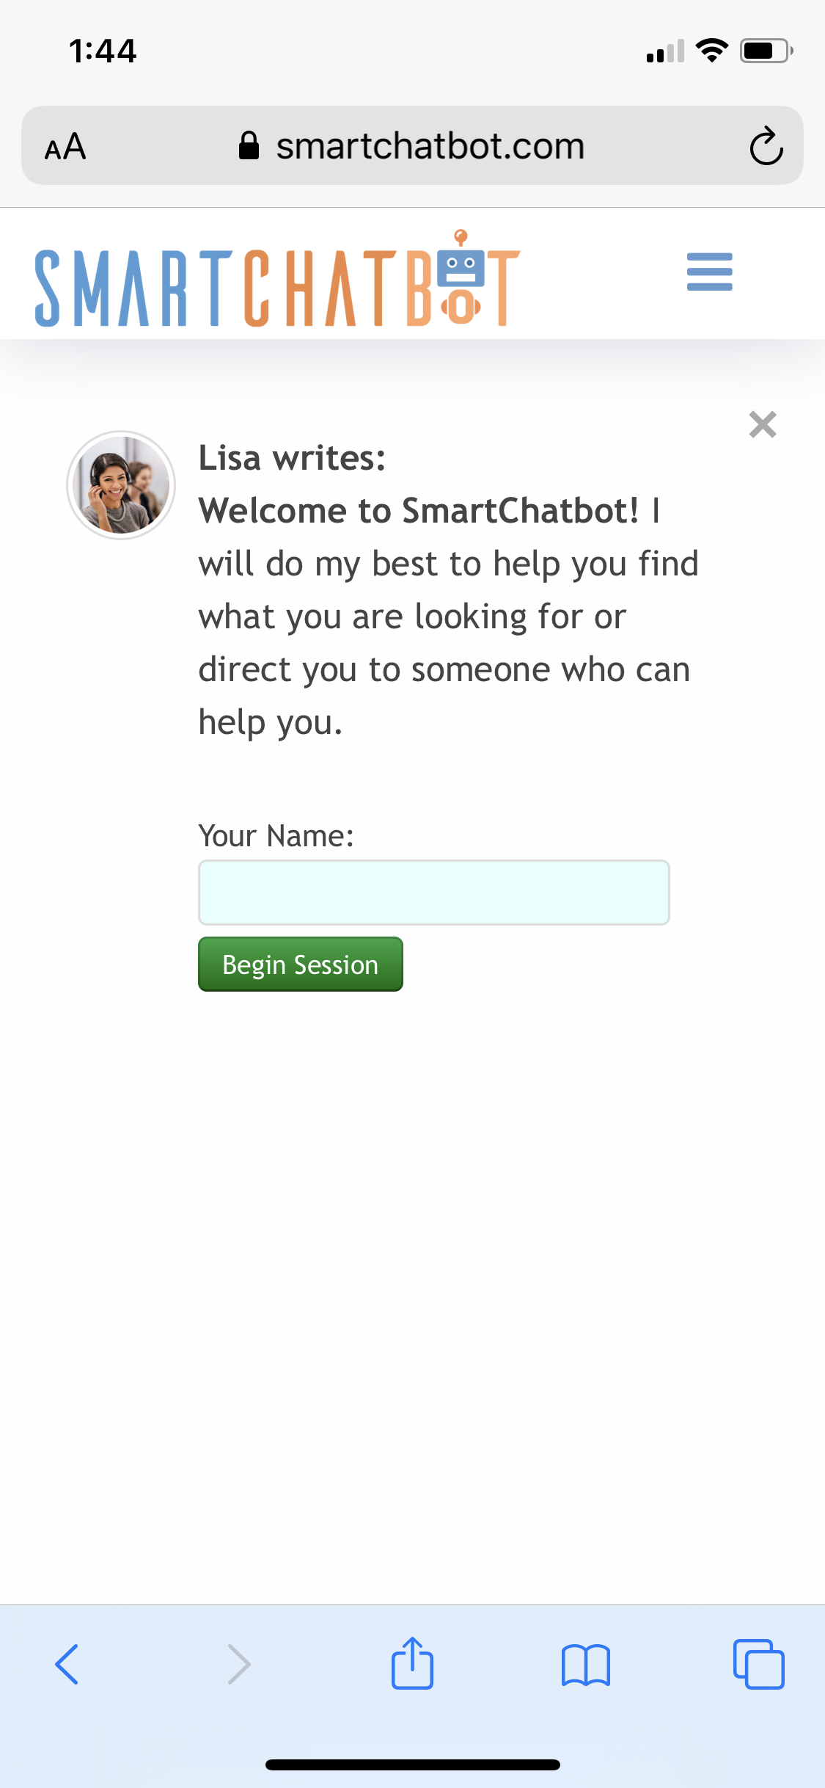Tap the AA reader text size button
This screenshot has width=825, height=1788.
coord(65,146)
